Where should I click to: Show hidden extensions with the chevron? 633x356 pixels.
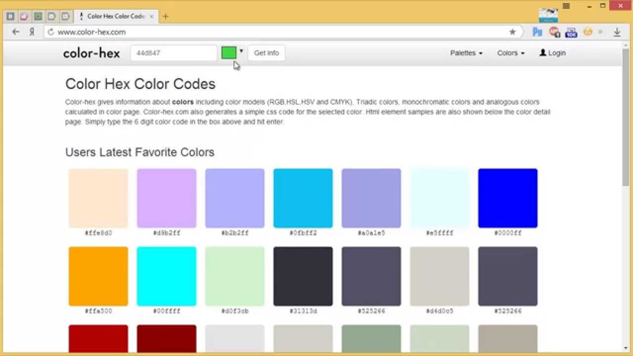(x=600, y=32)
